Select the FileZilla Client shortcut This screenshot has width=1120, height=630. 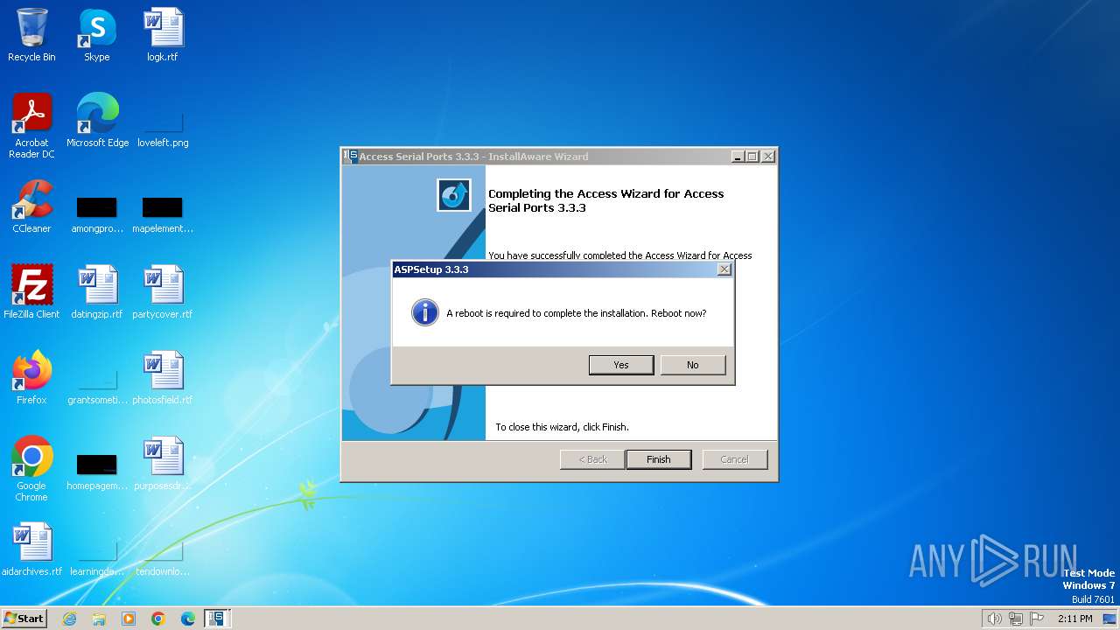[x=31, y=292]
